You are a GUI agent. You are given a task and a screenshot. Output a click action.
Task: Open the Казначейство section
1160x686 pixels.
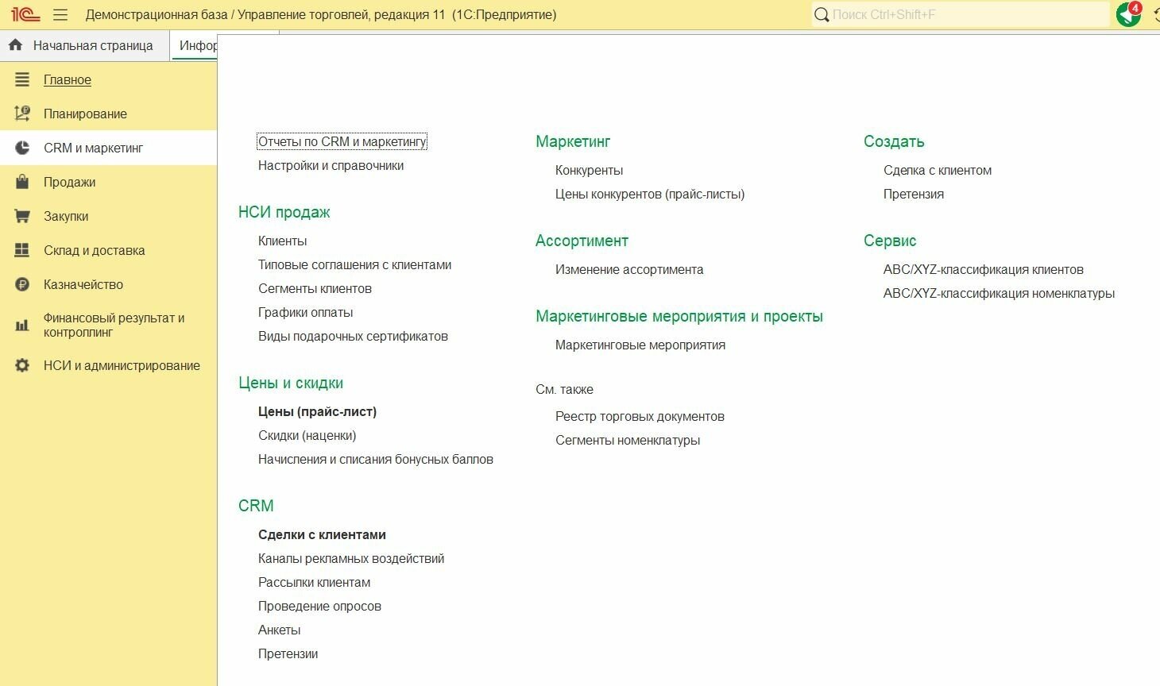(x=83, y=284)
